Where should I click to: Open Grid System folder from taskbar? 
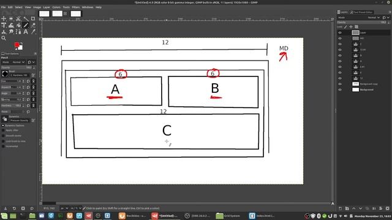click(x=228, y=216)
